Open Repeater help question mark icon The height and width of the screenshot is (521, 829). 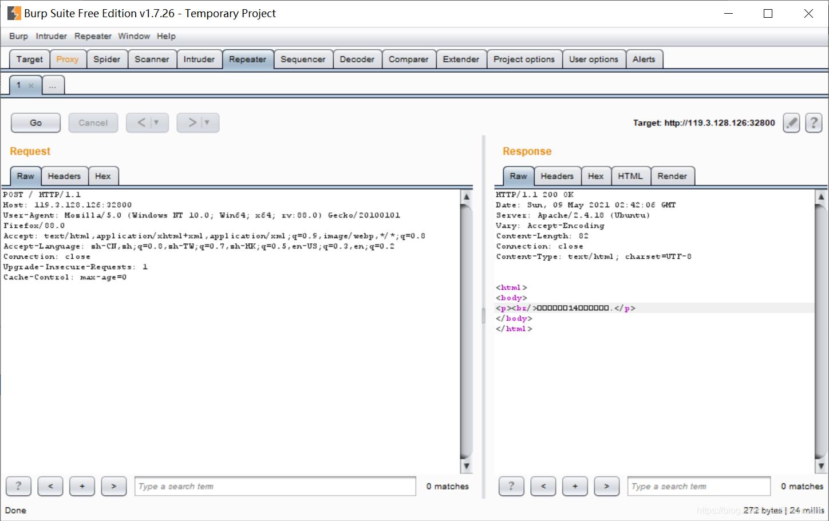(x=814, y=123)
